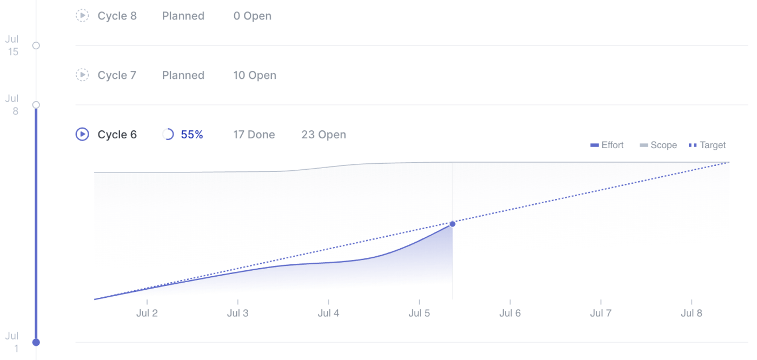Click the Scope legend color swatch
757x360 pixels.
(643, 145)
